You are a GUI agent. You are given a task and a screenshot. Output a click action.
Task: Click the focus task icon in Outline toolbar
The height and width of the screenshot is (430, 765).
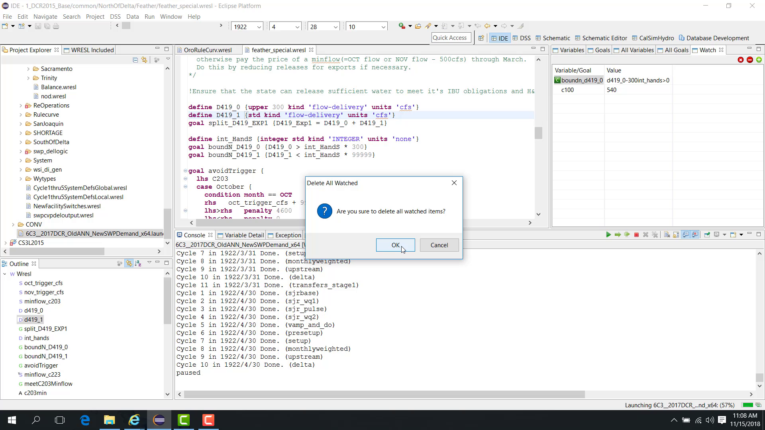click(x=120, y=263)
